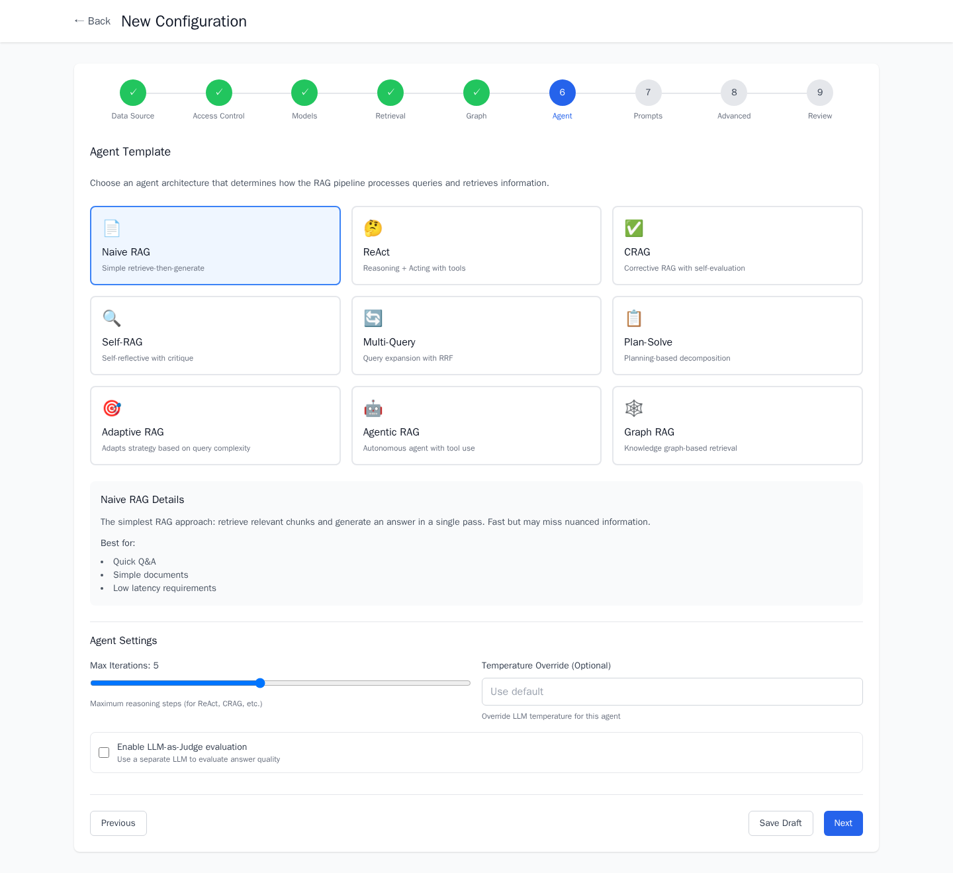Viewport: 953px width, 873px height.
Task: Go to completed Access Control step circle
Action: pyautogui.click(x=219, y=93)
